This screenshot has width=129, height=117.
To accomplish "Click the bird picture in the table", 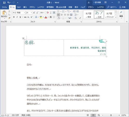I will [101, 41].
